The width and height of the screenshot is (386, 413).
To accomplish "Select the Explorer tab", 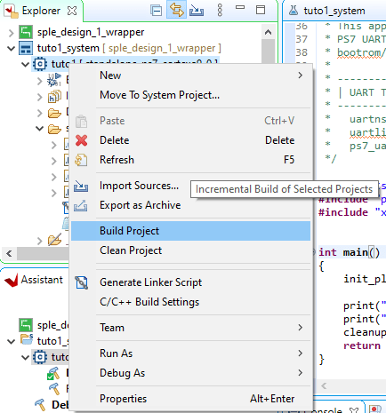I will pyautogui.click(x=41, y=11).
